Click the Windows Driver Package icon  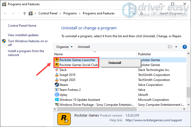(x=57, y=104)
